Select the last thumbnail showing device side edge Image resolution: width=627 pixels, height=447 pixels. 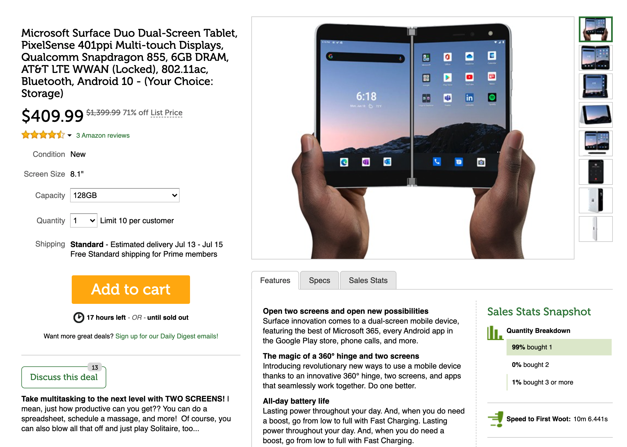pos(596,229)
